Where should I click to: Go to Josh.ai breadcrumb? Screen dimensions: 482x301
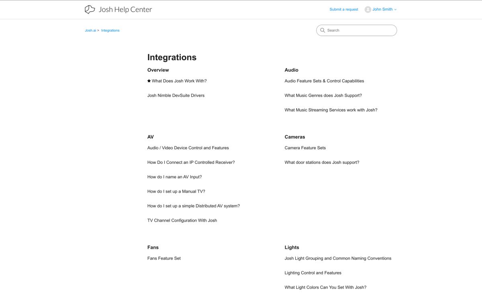[90, 31]
